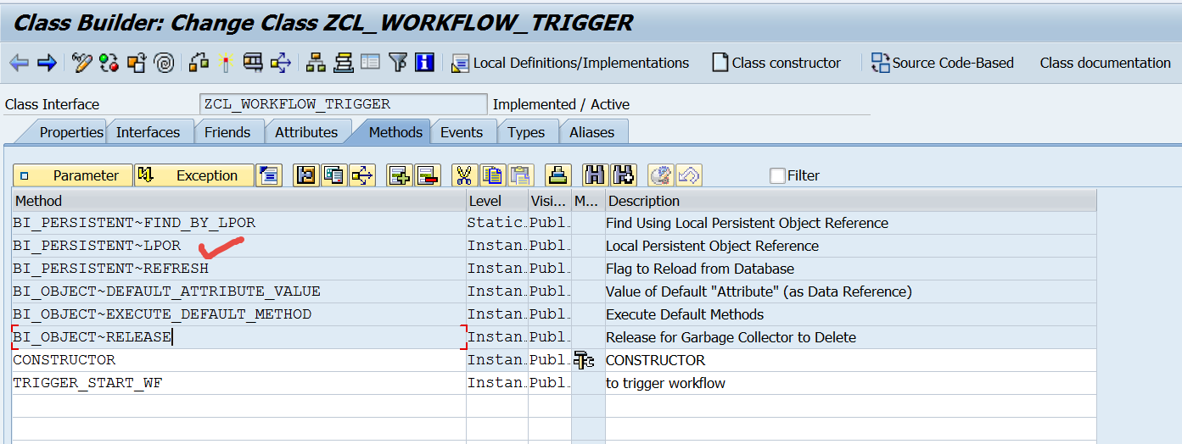Click the copy method icon in the methods toolbar
Screen dimensions: 1182x444
click(333, 175)
